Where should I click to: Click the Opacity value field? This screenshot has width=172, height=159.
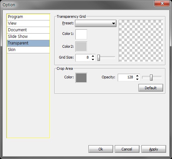(x=126, y=77)
